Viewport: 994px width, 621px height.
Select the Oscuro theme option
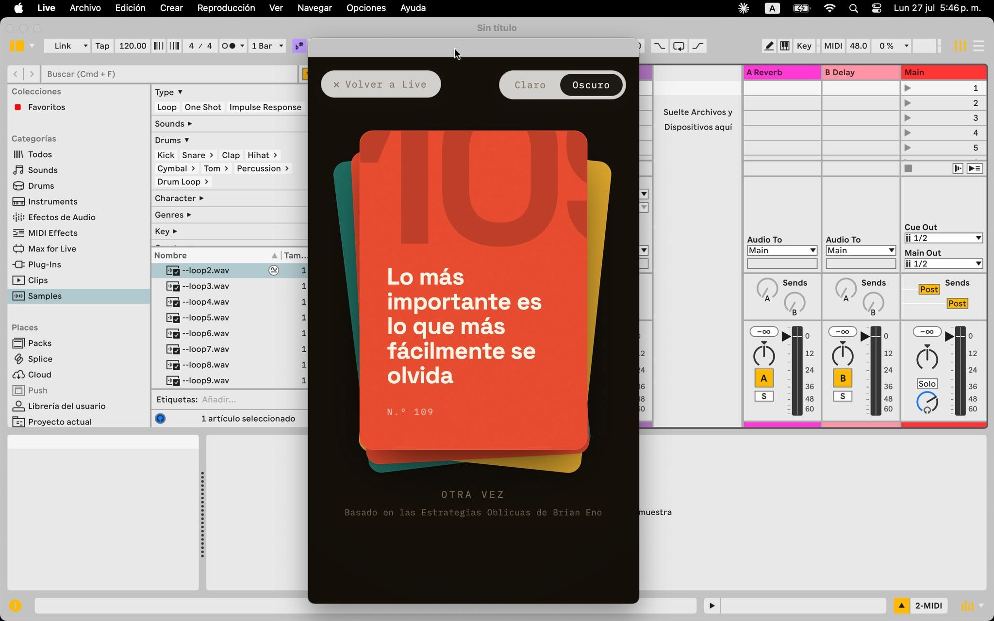[x=591, y=85]
